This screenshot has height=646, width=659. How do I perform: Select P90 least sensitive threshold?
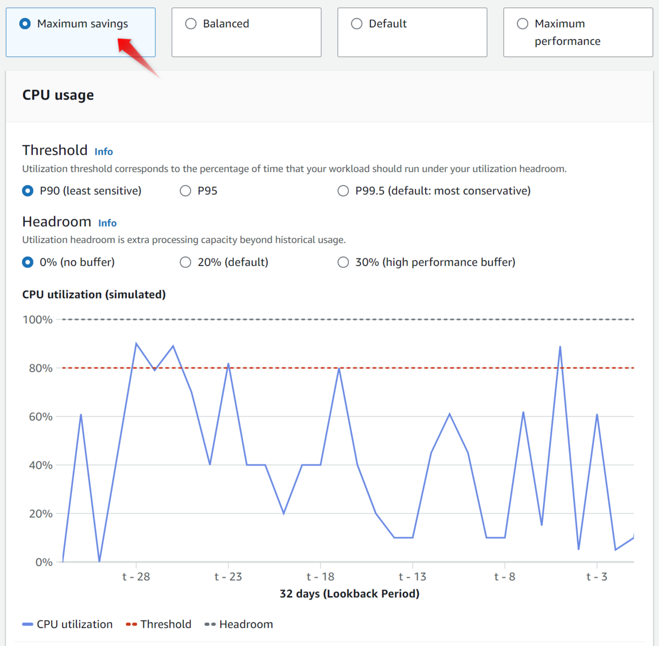point(27,190)
